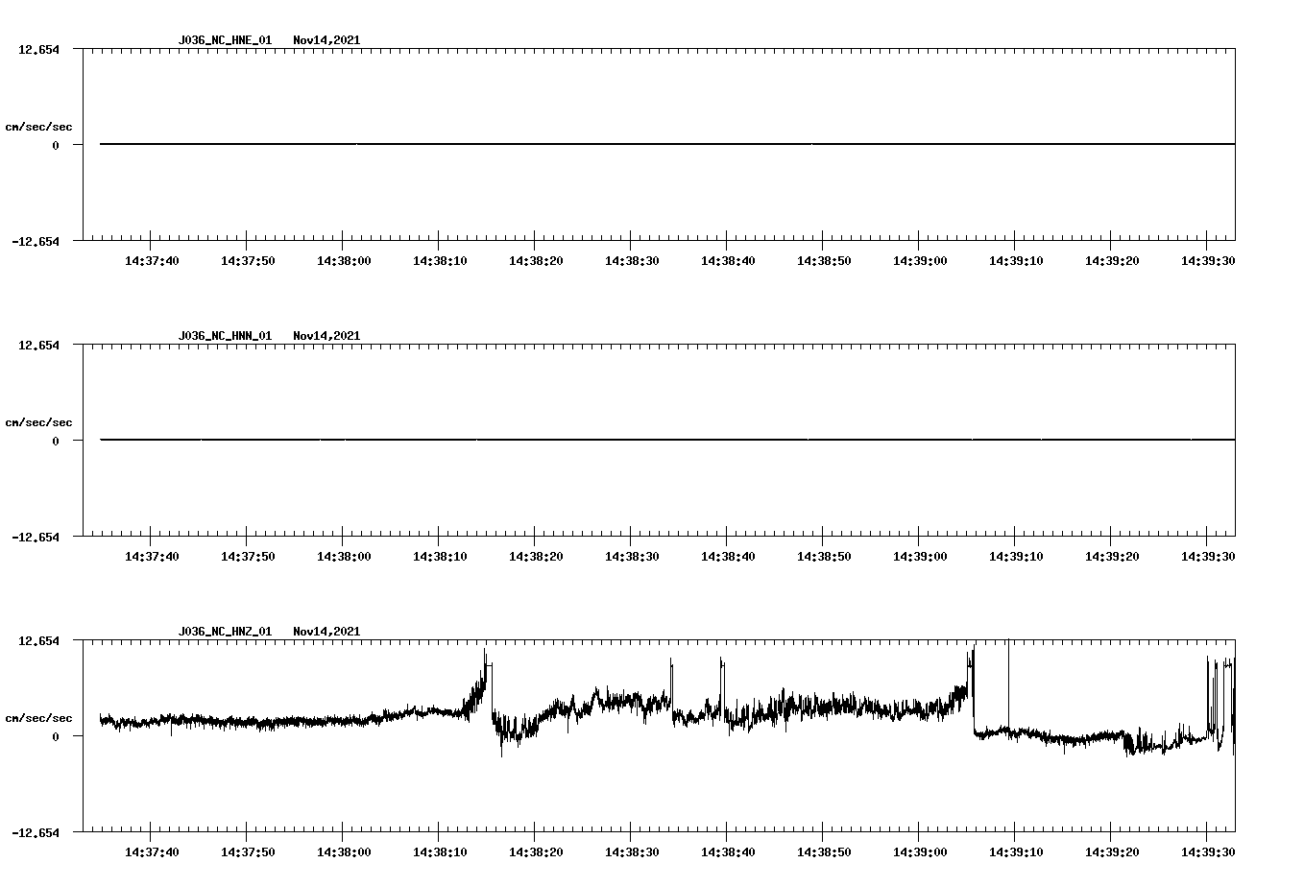This screenshot has width=1304, height=887.
Task: Click the 14:38:50 time label under HNZ plot
Action: pos(824,852)
